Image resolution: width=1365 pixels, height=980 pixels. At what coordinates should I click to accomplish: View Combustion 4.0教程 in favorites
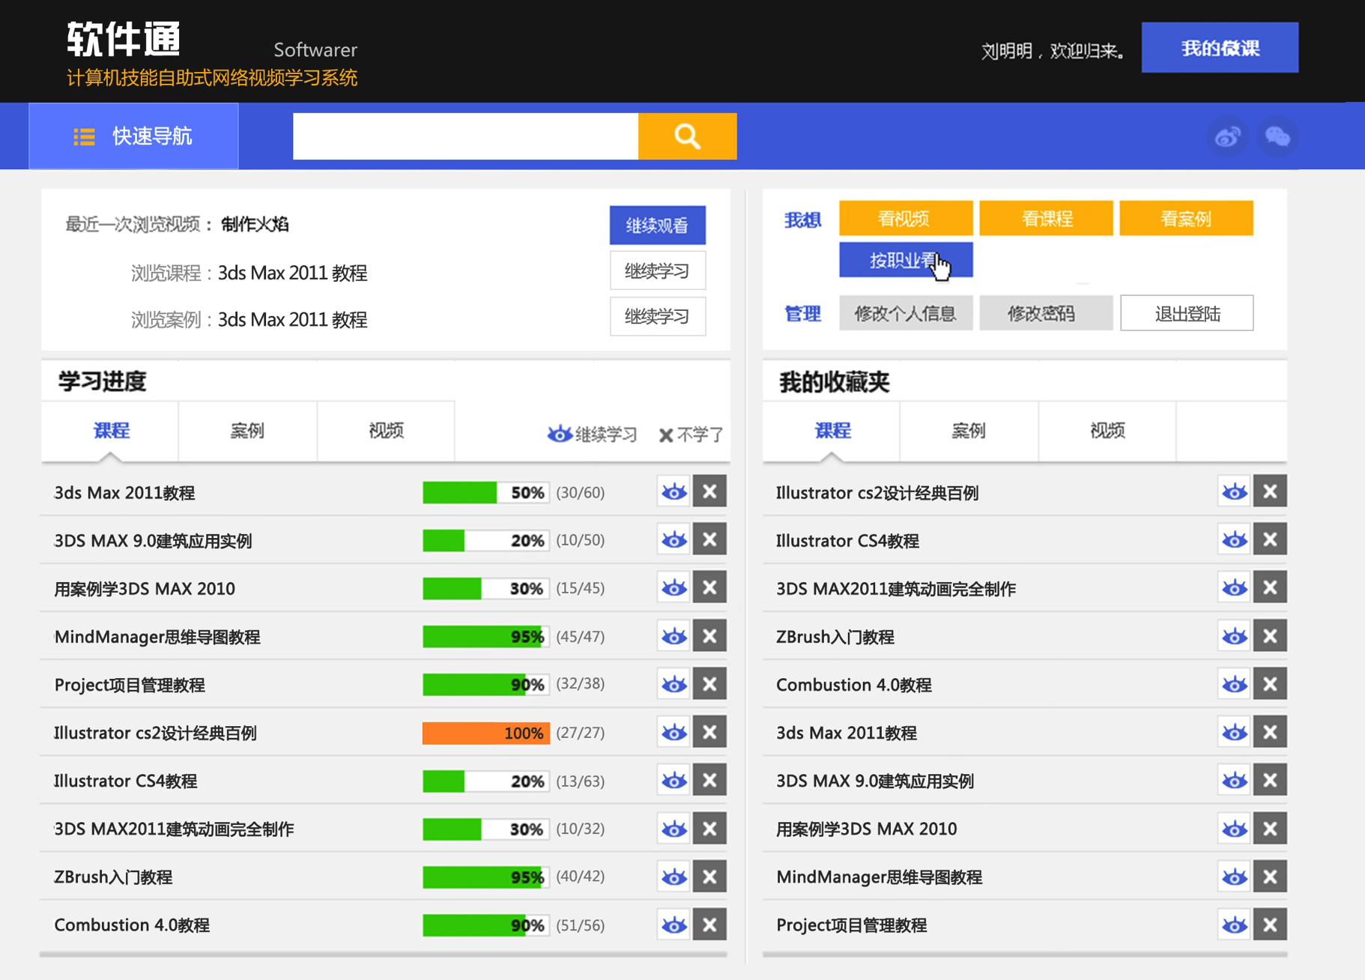coord(1234,684)
